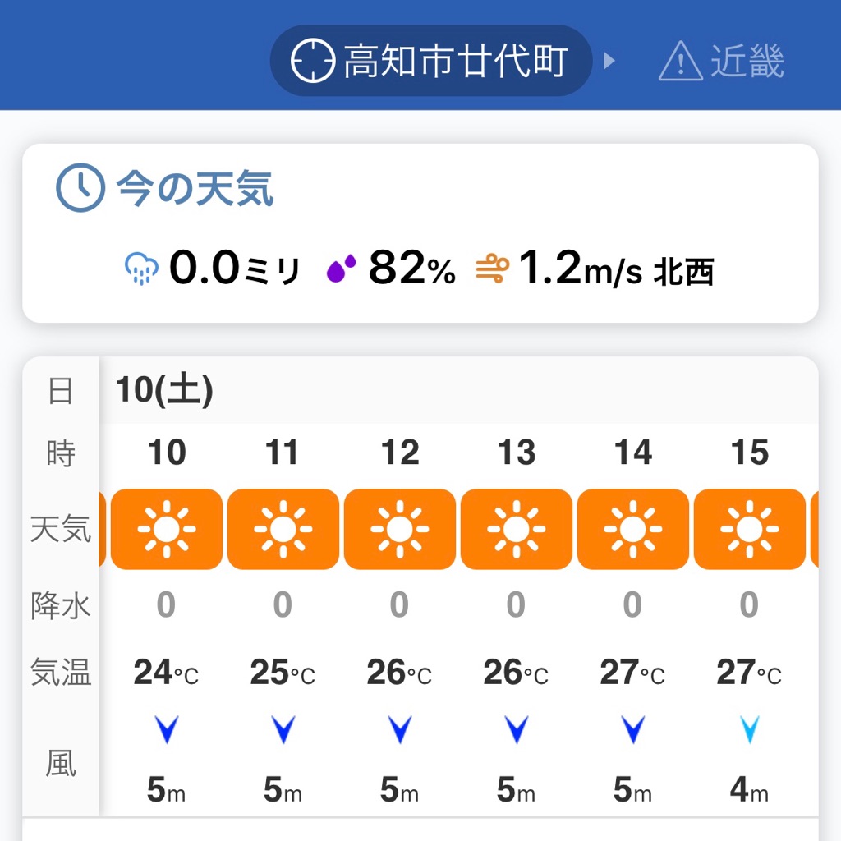This screenshot has width=841, height=841.
Task: Open the 近畿 region link
Action: click(747, 62)
